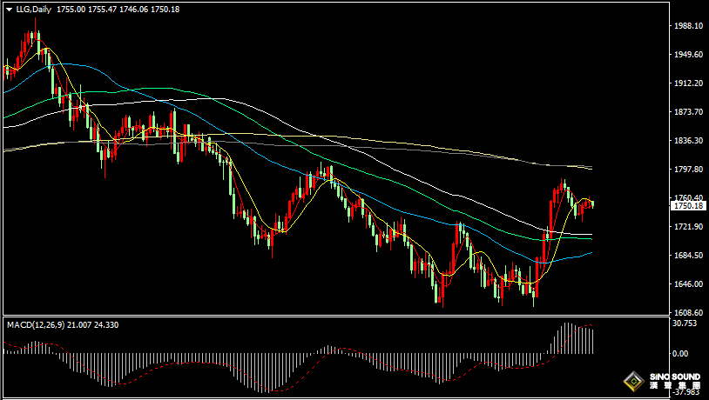Click the 1608.60 bottom price label
The height and width of the screenshot is (400, 709).
(x=688, y=313)
